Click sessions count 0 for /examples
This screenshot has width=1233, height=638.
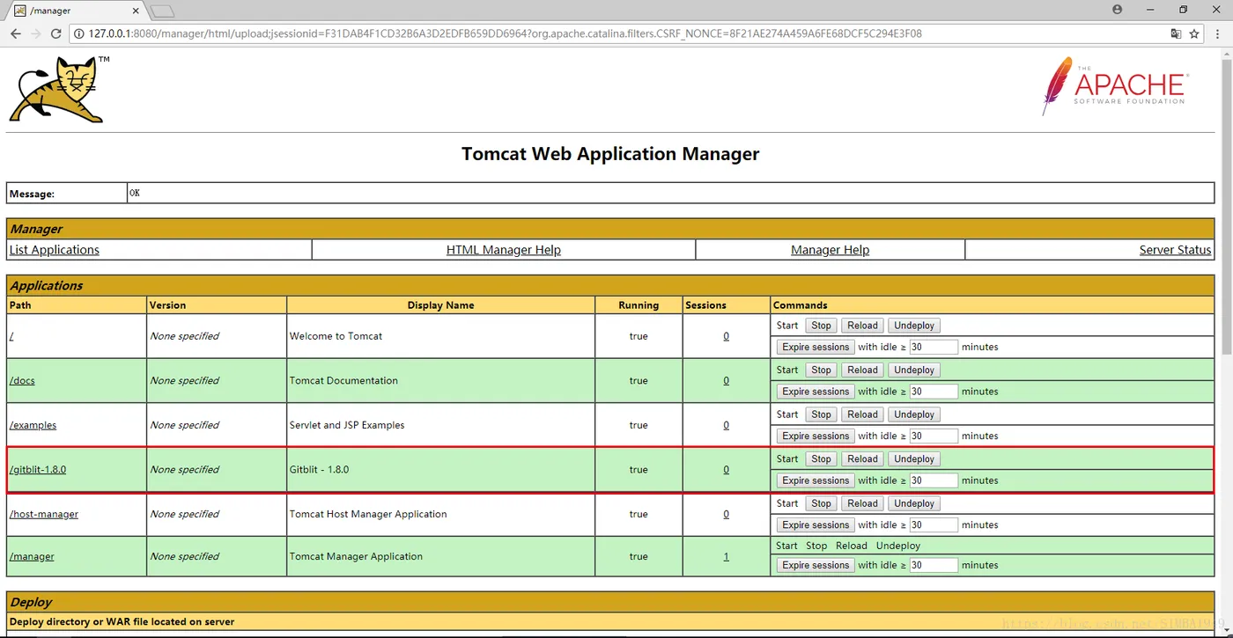tap(726, 425)
